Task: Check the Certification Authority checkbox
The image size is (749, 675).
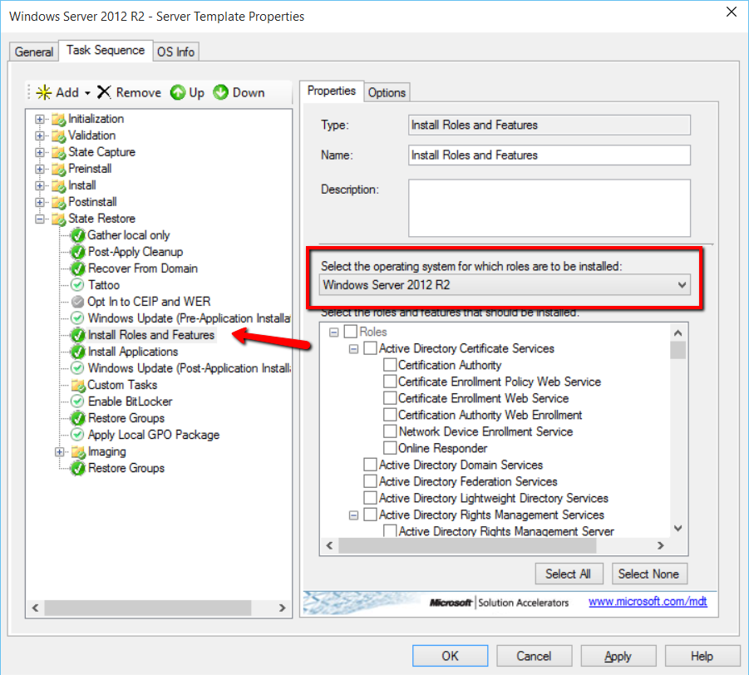Action: point(390,365)
